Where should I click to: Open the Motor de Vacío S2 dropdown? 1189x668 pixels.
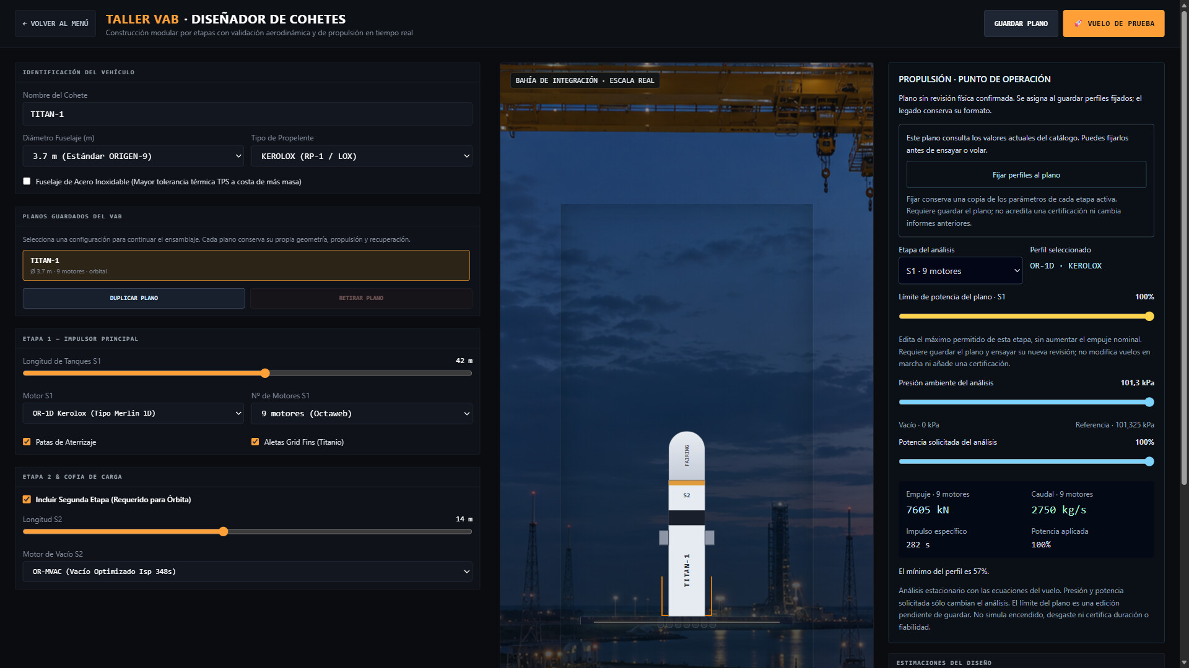point(248,572)
